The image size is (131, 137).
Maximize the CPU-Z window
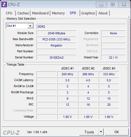112,4
